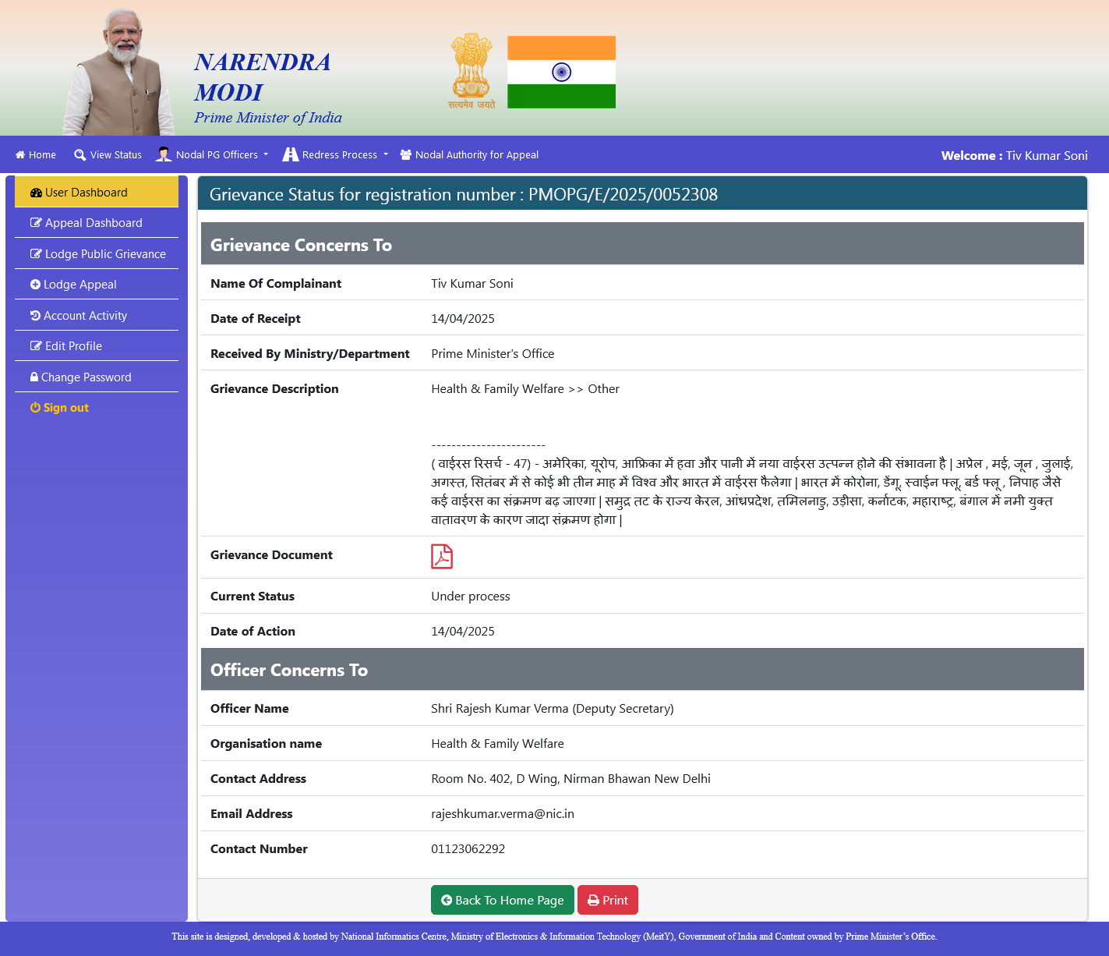Click the Home house icon
Screen dimensions: 1109x956
coord(20,155)
